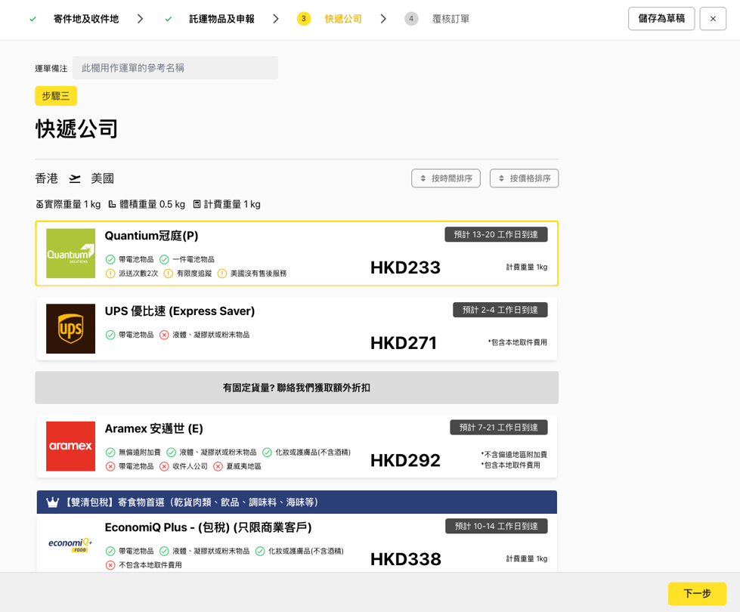The height and width of the screenshot is (612, 740).
Task: Select EconomiQ Plus (包稅) courier card
Action: (x=296, y=544)
